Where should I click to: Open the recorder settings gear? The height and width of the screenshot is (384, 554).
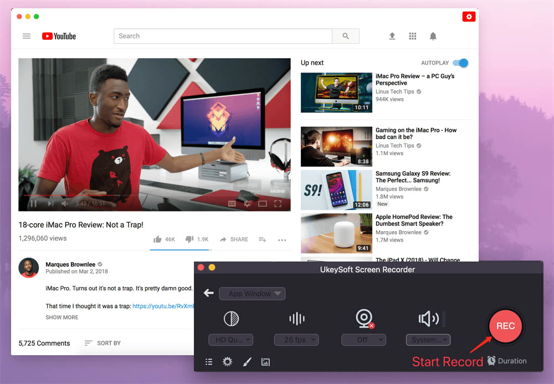tap(228, 362)
